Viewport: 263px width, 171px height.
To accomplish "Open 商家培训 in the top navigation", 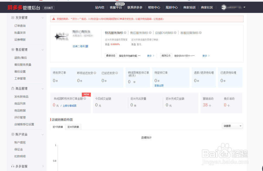I will pos(189,7).
